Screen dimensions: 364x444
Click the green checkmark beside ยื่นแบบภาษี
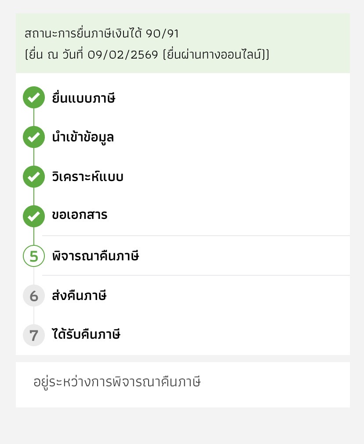click(x=34, y=98)
